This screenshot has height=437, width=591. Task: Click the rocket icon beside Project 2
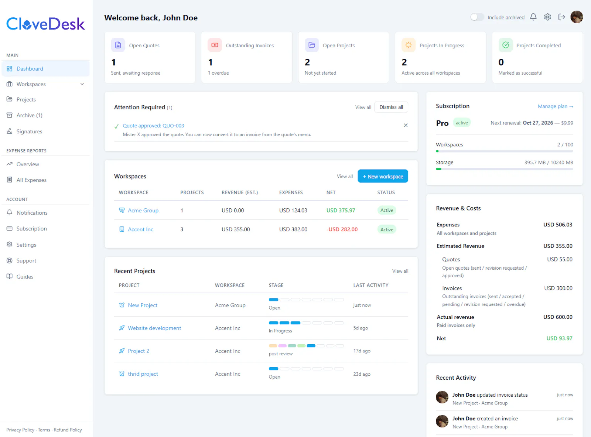click(122, 351)
